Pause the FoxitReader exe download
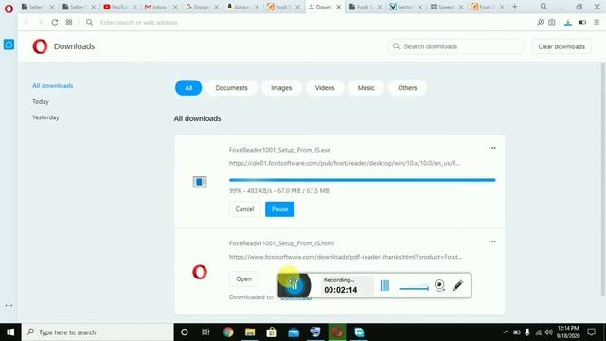 280,209
